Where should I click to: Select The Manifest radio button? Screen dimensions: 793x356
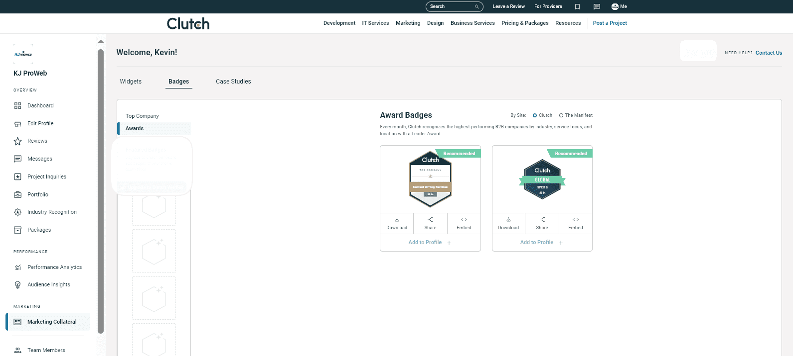[561, 115]
